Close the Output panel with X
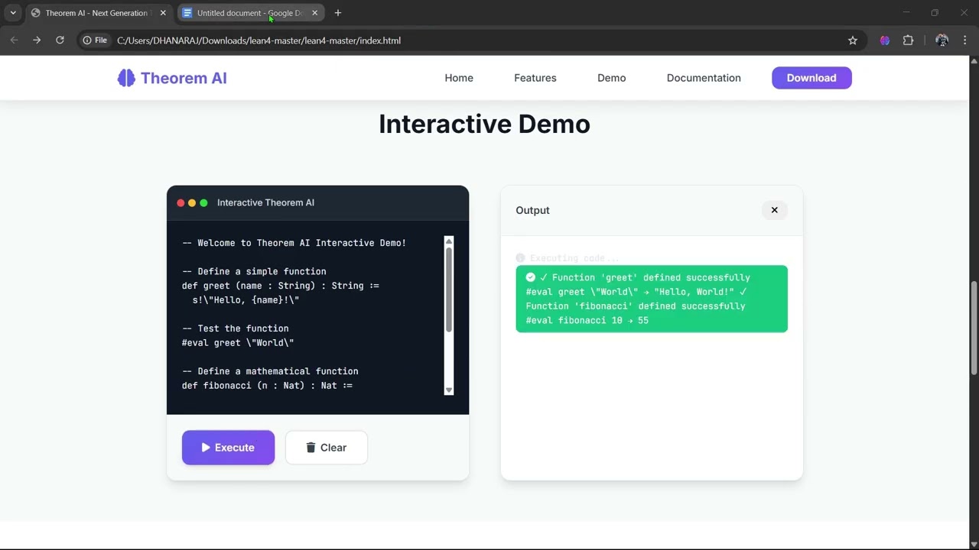 coord(774,210)
